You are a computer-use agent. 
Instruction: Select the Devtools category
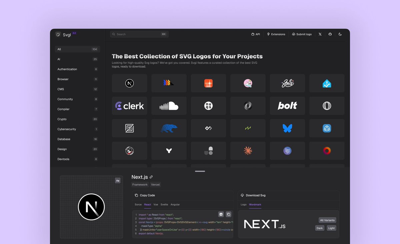pyautogui.click(x=77, y=159)
